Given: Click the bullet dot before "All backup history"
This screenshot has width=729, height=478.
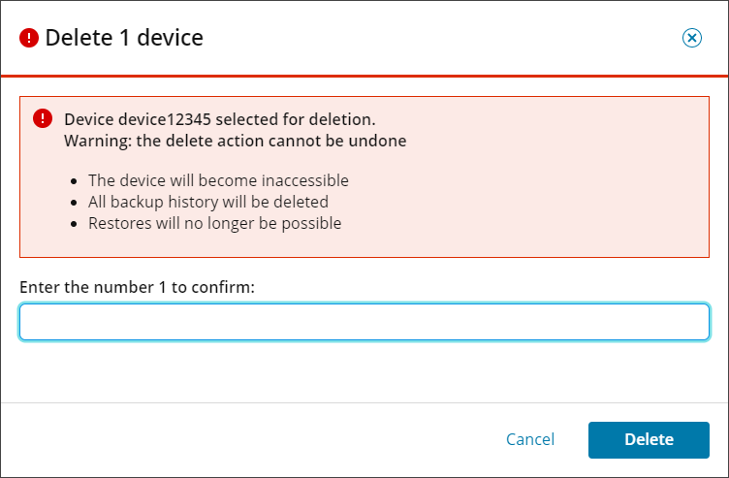Looking at the screenshot, I should point(76,203).
